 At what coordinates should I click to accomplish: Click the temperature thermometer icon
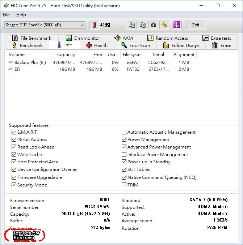[x=94, y=25]
